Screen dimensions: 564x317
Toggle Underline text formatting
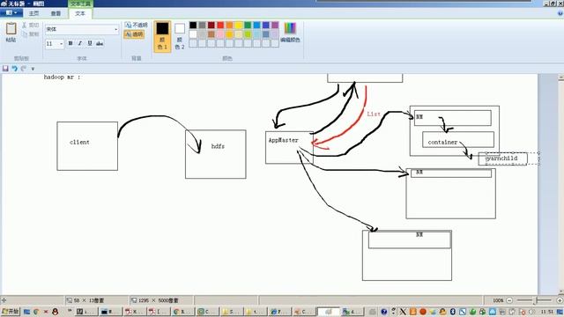click(90, 43)
